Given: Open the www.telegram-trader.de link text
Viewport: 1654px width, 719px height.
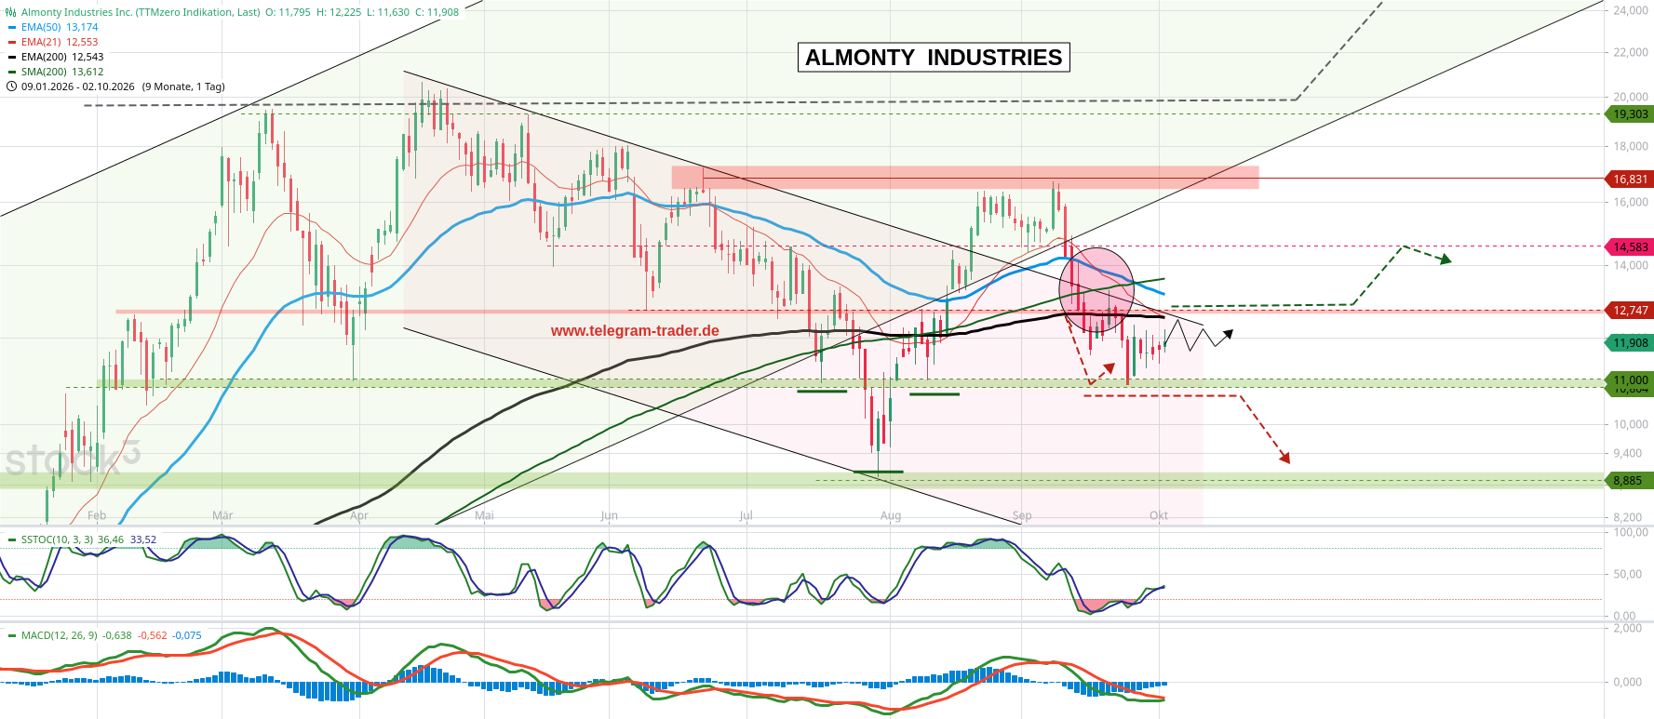Looking at the screenshot, I should [x=635, y=330].
